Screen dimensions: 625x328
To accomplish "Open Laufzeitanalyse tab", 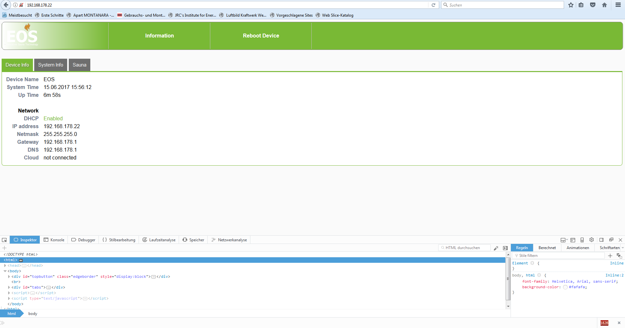I will click(x=159, y=240).
